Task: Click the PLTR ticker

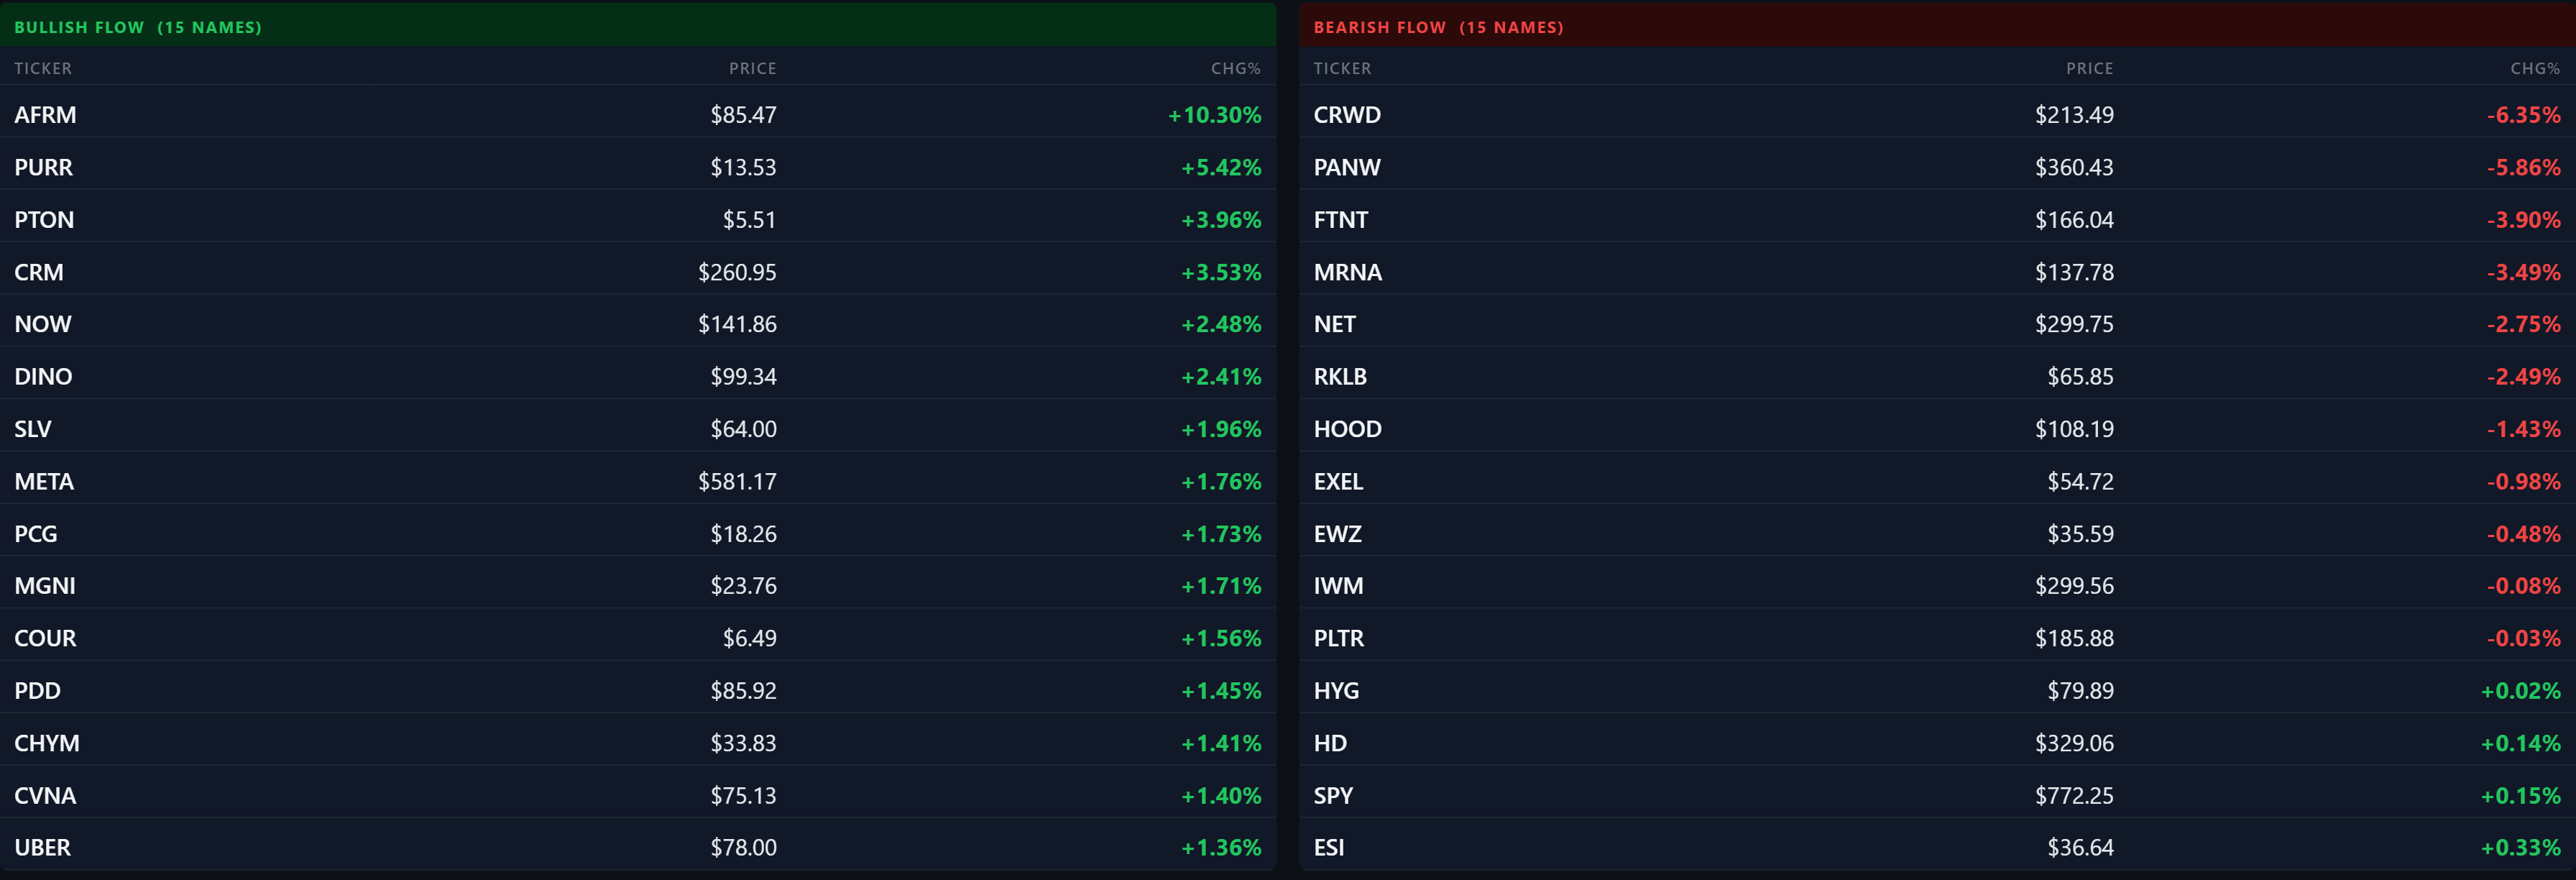Action: 1339,638
